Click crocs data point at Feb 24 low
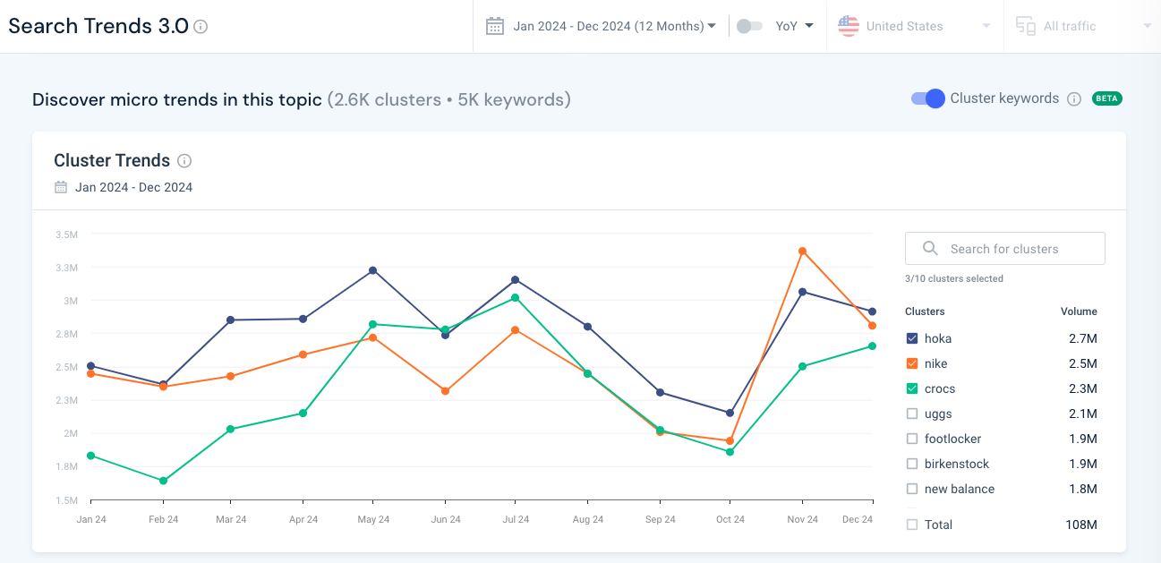 click(163, 481)
